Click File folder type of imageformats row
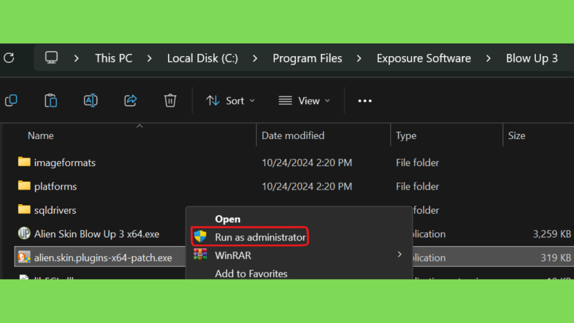Screen dimensions: 574x323 point(417,163)
